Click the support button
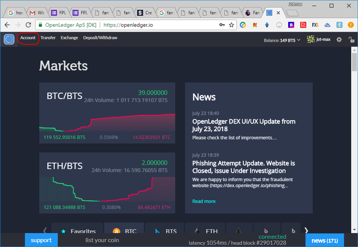This screenshot has height=247, width=358. [41, 240]
